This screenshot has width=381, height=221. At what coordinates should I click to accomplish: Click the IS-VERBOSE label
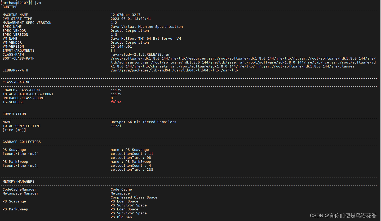tap(13, 102)
